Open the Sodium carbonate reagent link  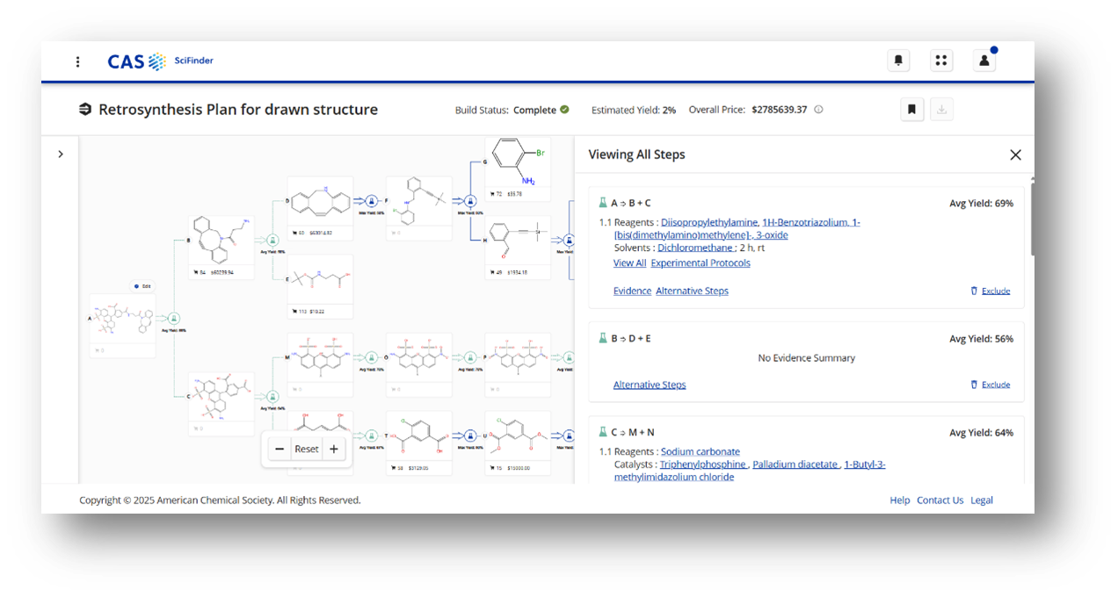coord(701,451)
